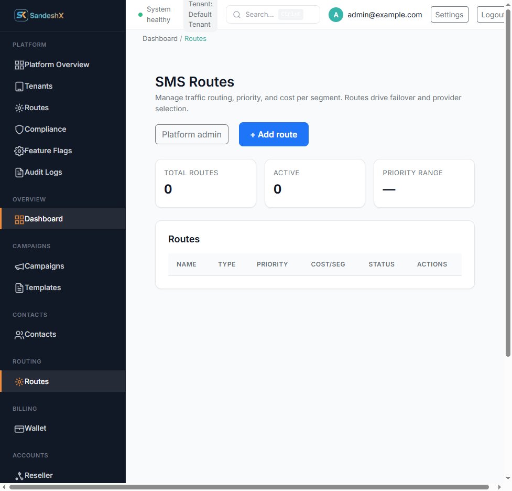Sort by the NAME column header
This screenshot has height=491, width=512.
[187, 264]
